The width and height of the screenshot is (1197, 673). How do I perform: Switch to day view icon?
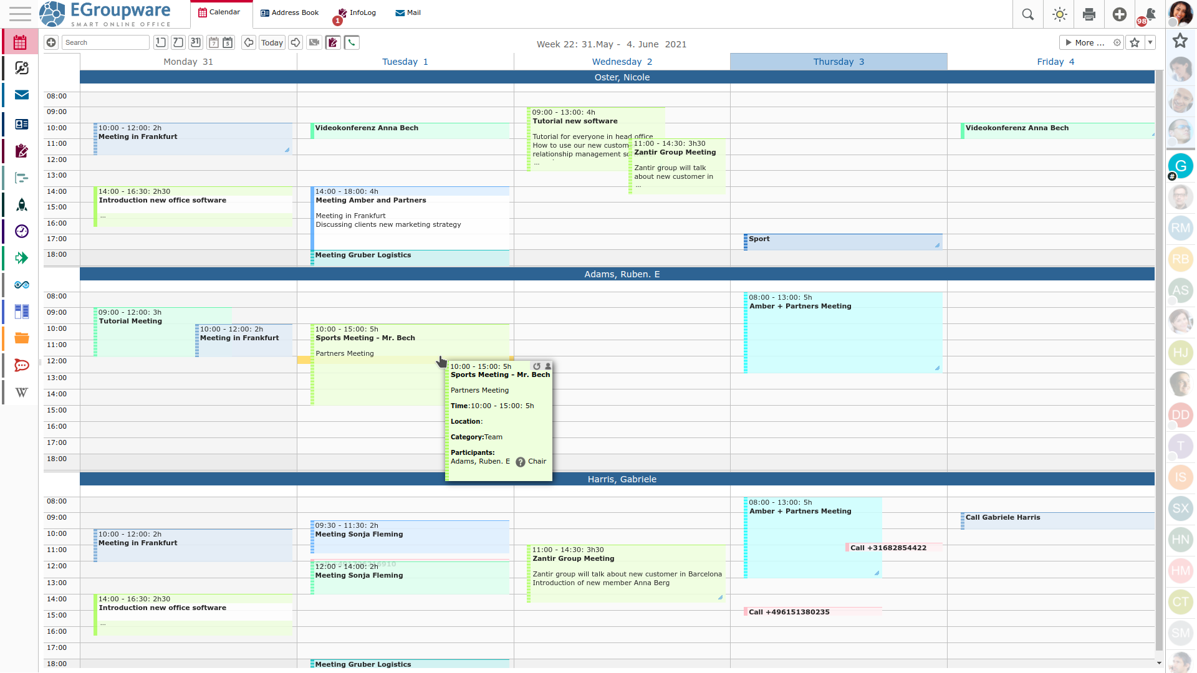pyautogui.click(x=161, y=42)
